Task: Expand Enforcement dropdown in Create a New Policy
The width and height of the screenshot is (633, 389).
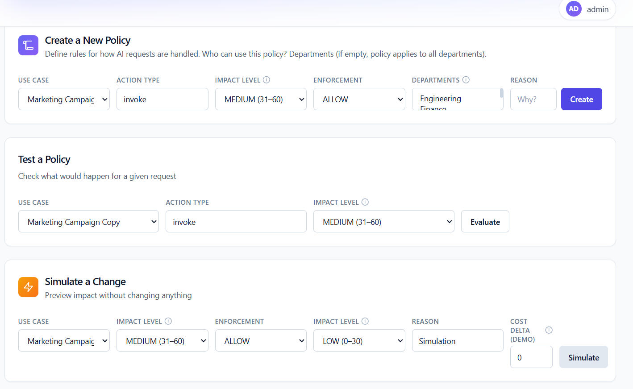Action: pyautogui.click(x=359, y=99)
